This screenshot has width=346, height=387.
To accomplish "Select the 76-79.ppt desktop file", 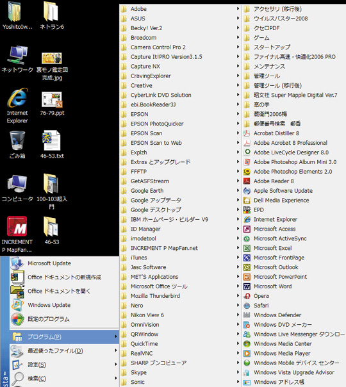I will (52, 104).
